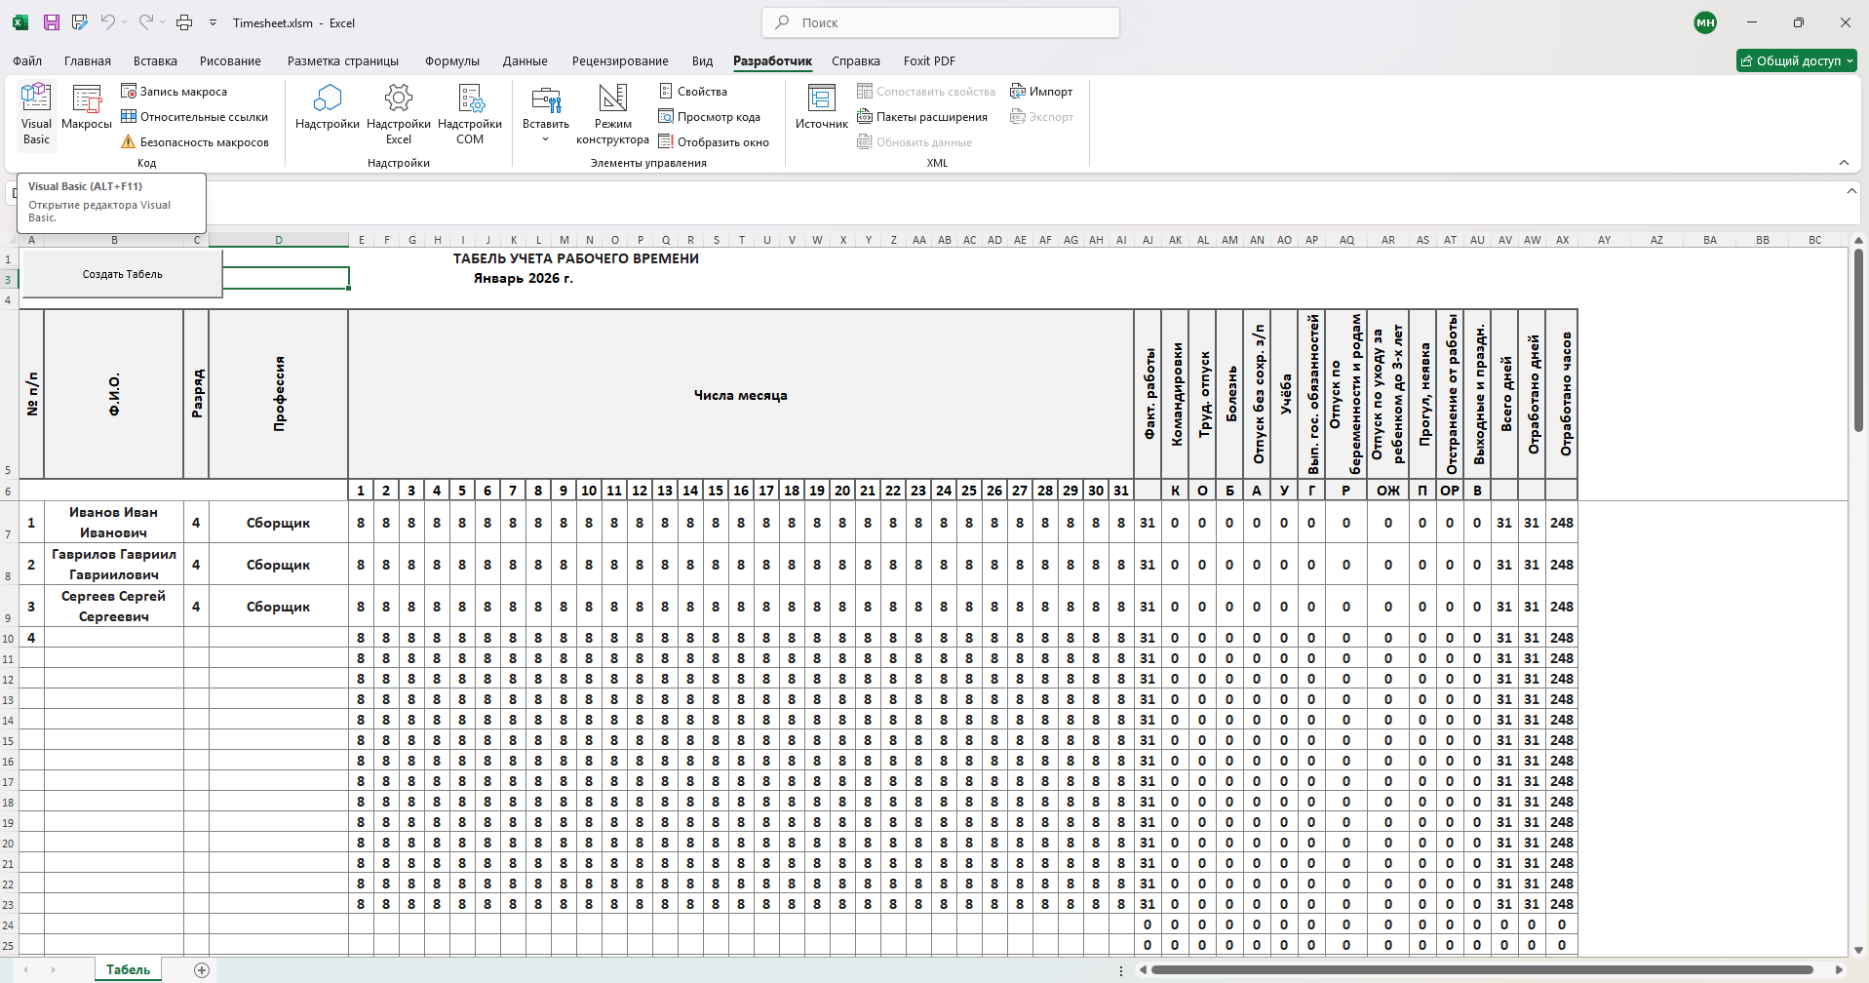Open the undo history dropdown arrow
The height and width of the screenshot is (983, 1869).
[x=124, y=22]
